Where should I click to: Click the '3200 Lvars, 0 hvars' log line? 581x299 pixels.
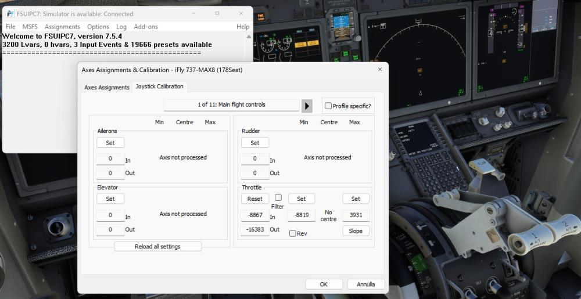pos(107,45)
